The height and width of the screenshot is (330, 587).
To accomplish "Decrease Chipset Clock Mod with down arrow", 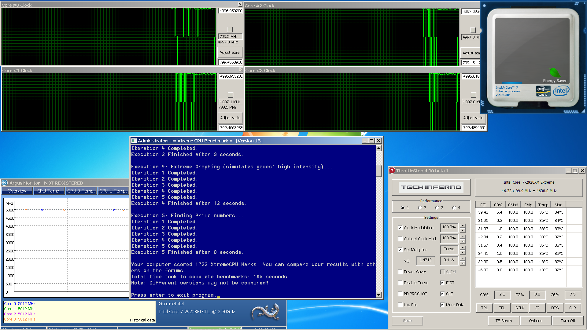I will [463, 241].
